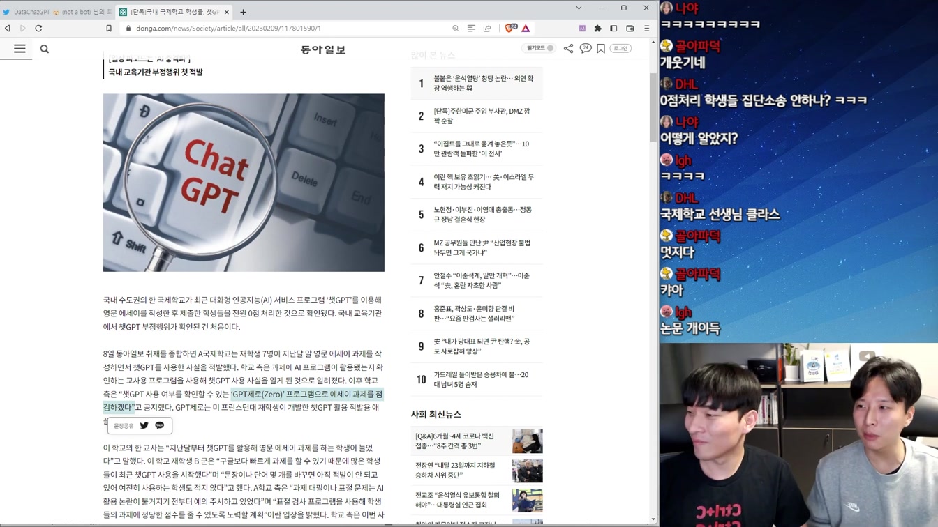
Task: Click the highlighted GPT제로(Zero) sentence
Action: (x=306, y=395)
